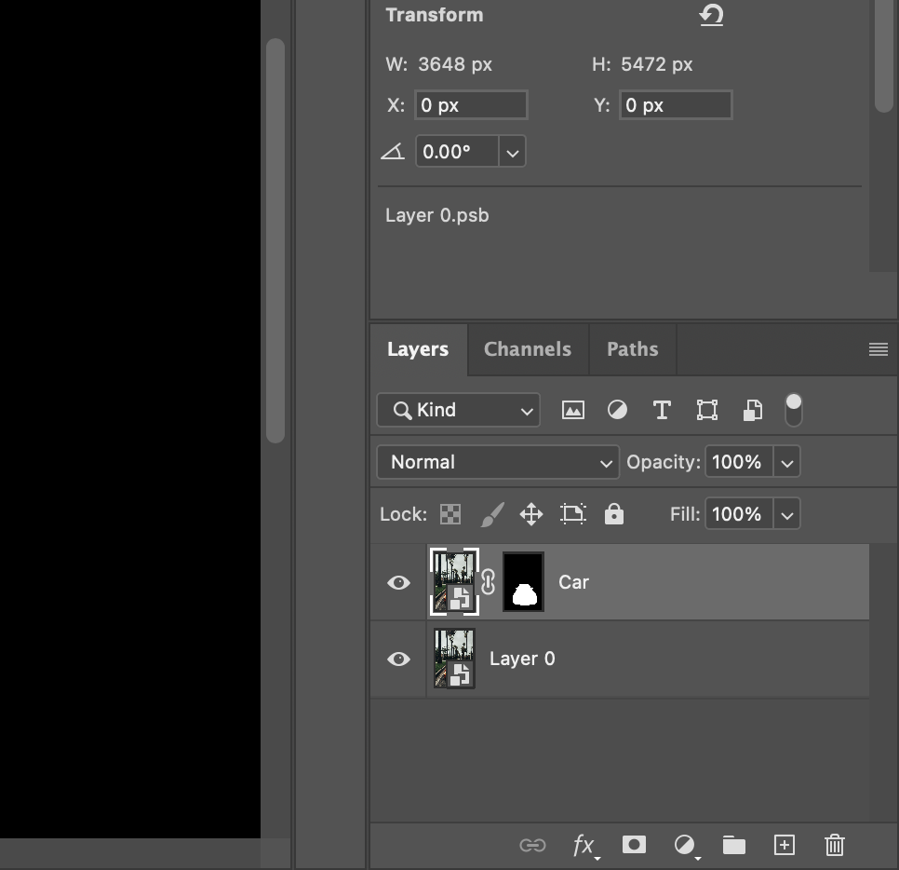This screenshot has height=870, width=899.
Task: Hide Layer 0 with eye icon
Action: coord(398,659)
